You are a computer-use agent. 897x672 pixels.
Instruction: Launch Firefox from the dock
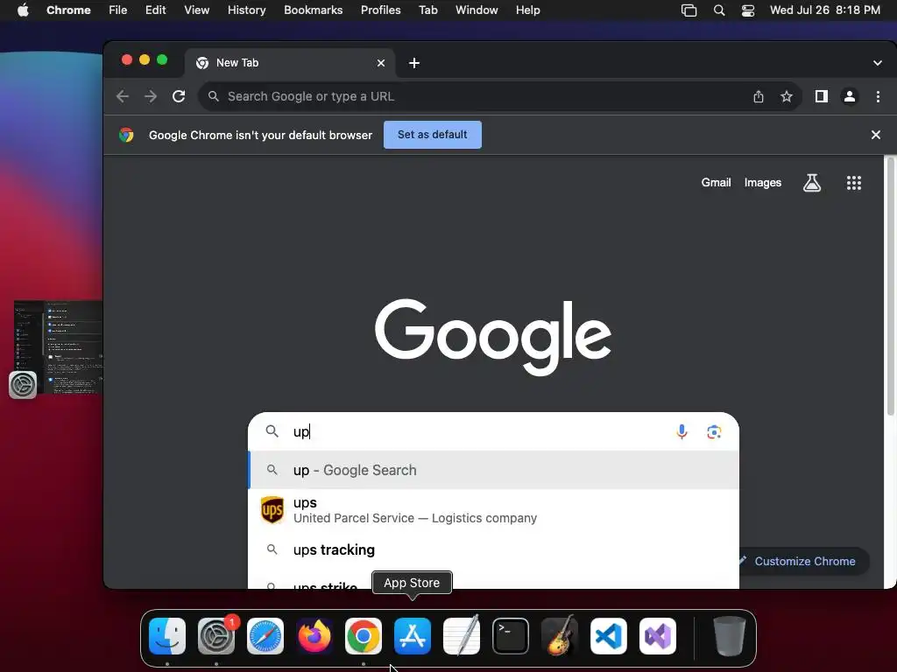click(314, 636)
